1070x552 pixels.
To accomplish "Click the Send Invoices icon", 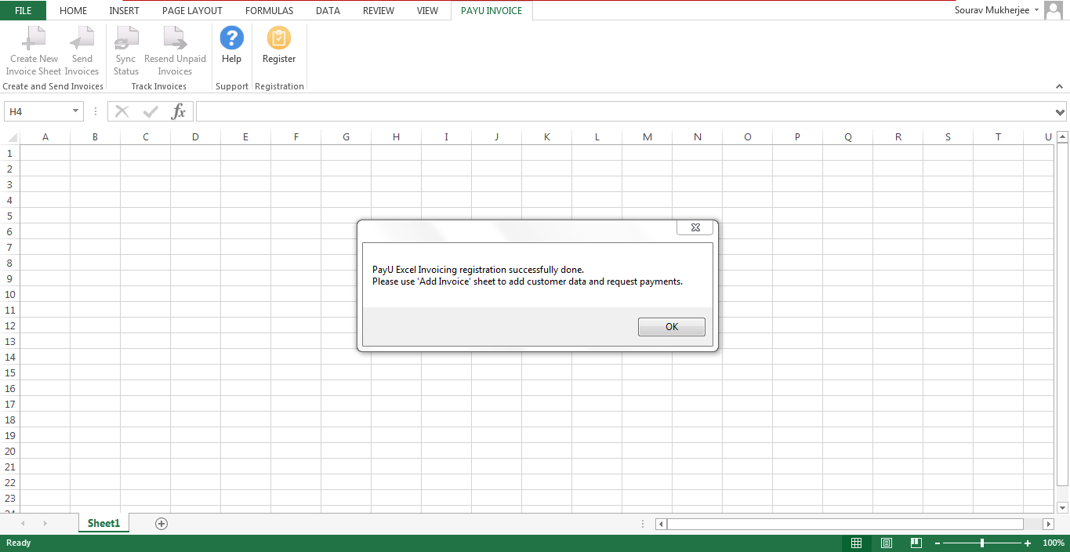I will point(82,38).
